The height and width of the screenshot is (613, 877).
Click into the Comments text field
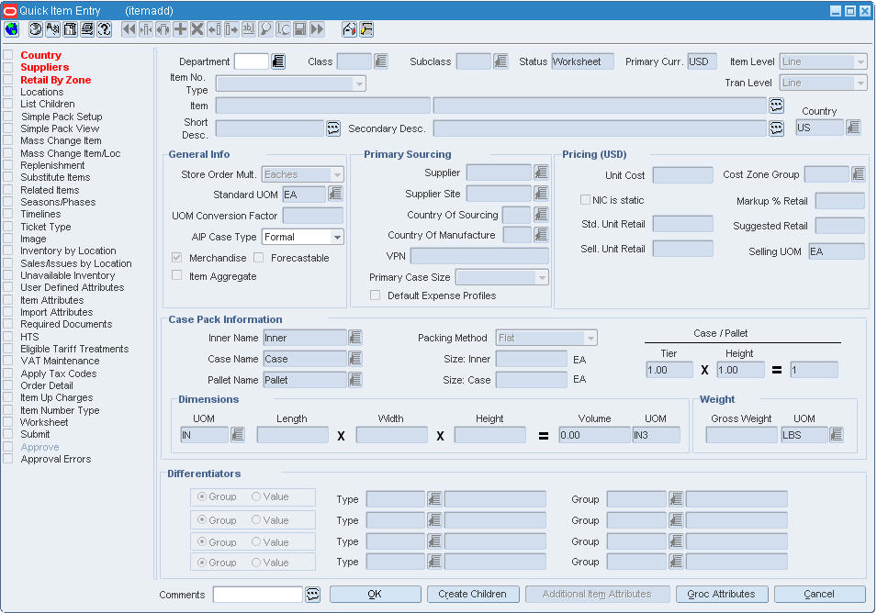tap(257, 595)
